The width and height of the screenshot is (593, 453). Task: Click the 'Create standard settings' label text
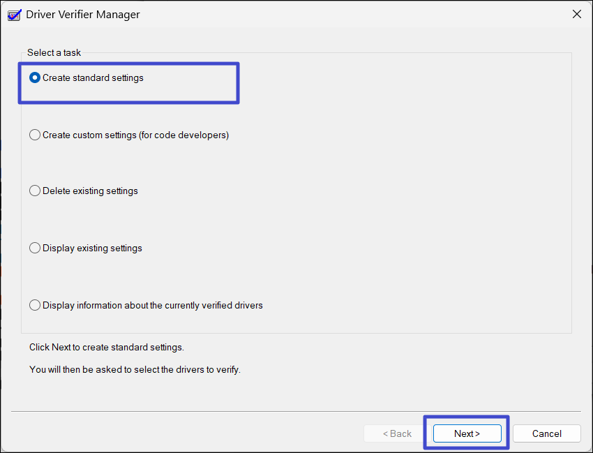[x=93, y=78]
